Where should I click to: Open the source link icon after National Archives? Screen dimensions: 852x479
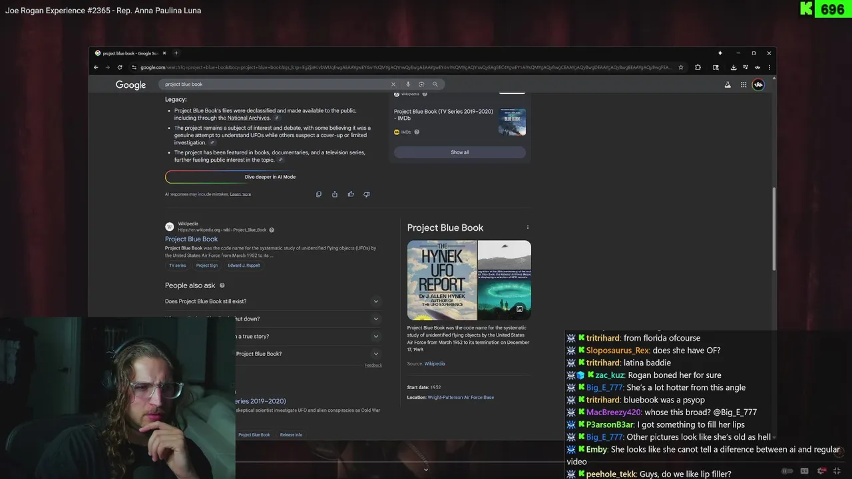coord(277,118)
